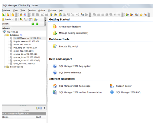Click the green previous search result arrow
This screenshot has width=156, height=123.
(x=33, y=24)
